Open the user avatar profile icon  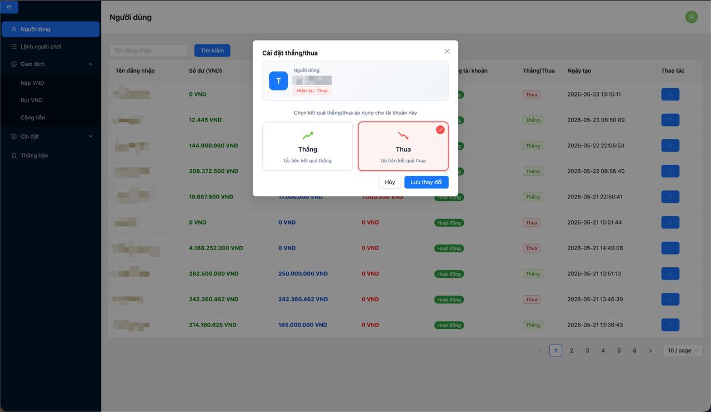[691, 17]
